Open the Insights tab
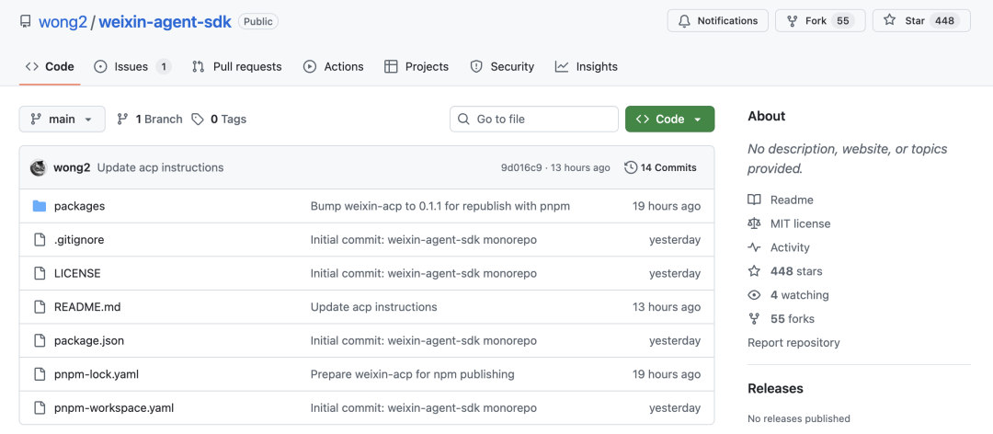The image size is (993, 434). [x=587, y=66]
